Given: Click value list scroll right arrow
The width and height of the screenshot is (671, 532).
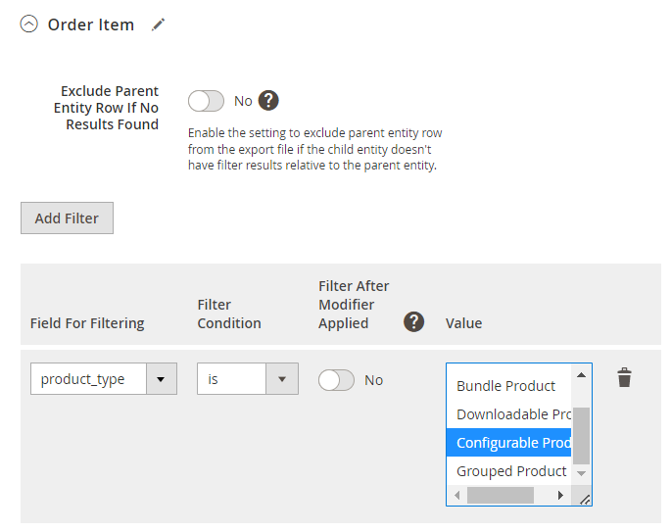Looking at the screenshot, I should pos(560,495).
